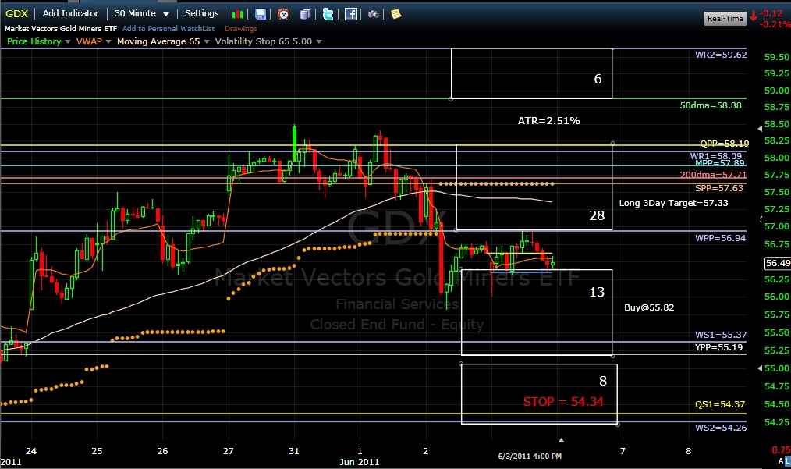
Task: Switch to arithmetic scale with A toggle
Action: tap(781, 461)
